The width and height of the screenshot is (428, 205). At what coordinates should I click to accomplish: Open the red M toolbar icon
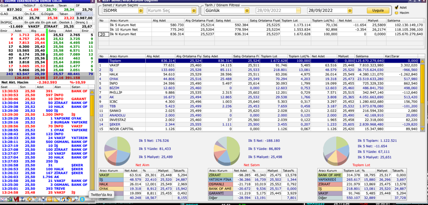pos(16,199)
